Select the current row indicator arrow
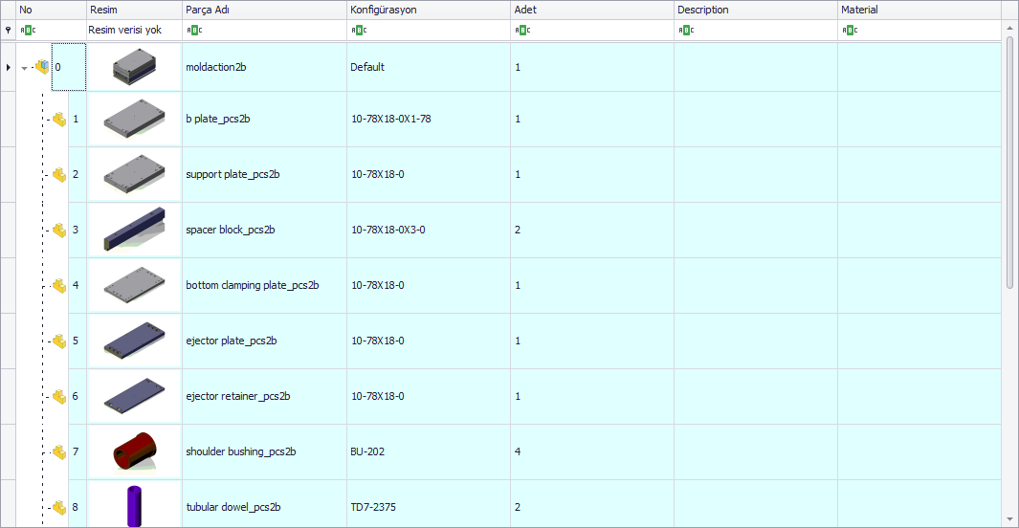 pos(8,67)
